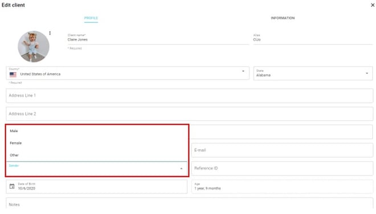This screenshot has height=214, width=376.
Task: Click the Edit client title text
Action: tap(13, 5)
